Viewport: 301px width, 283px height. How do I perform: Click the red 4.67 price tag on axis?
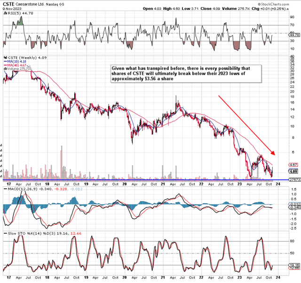coord(293,165)
